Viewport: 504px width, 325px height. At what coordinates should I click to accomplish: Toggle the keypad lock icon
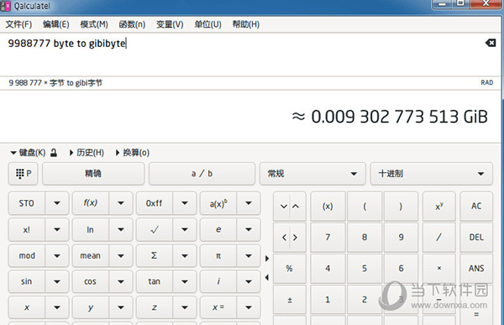coord(54,153)
